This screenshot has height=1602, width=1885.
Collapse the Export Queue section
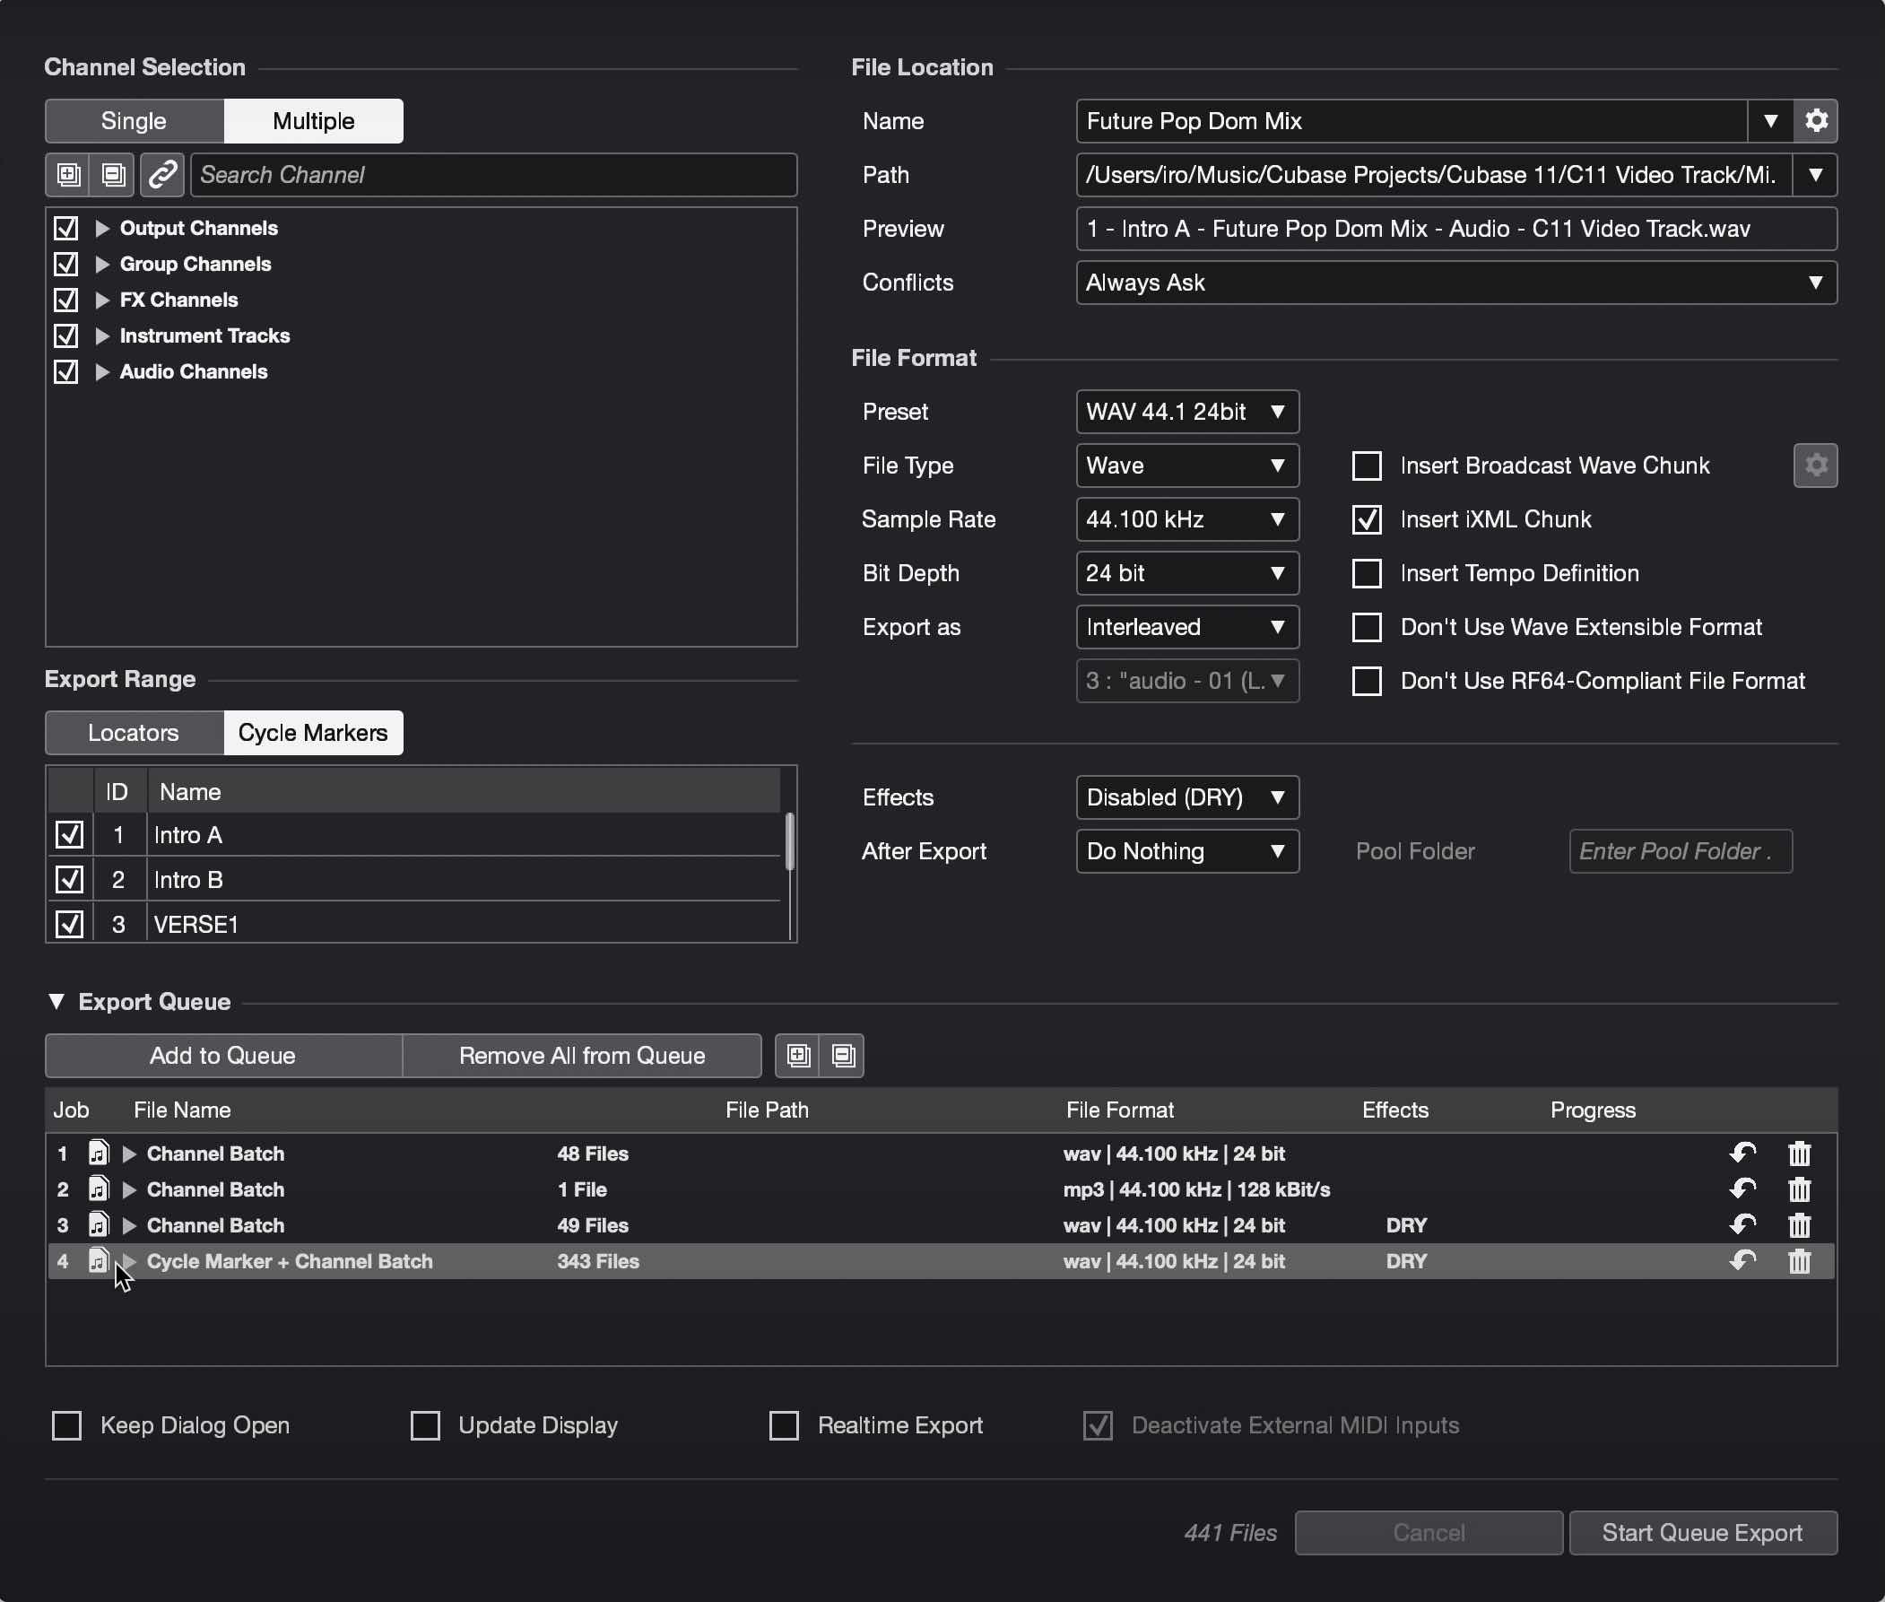coord(56,1002)
